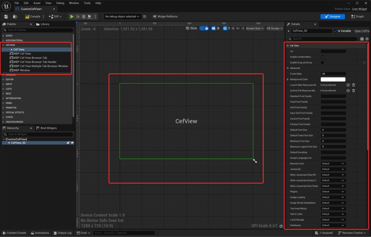Open the Fill Screen dropdown
Image resolution: width=371 pixels, height=237 pixels.
[275, 28]
